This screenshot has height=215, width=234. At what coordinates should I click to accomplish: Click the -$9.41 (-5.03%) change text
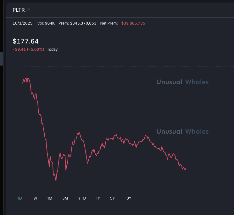(29, 49)
